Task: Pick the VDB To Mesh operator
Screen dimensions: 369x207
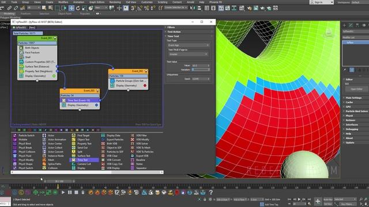Action: pos(141,148)
